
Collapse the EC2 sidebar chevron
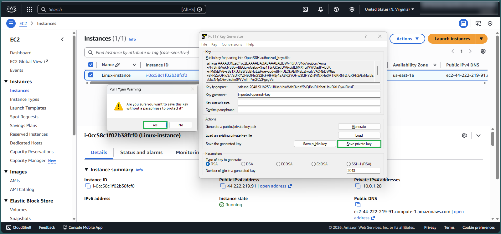pos(62,39)
